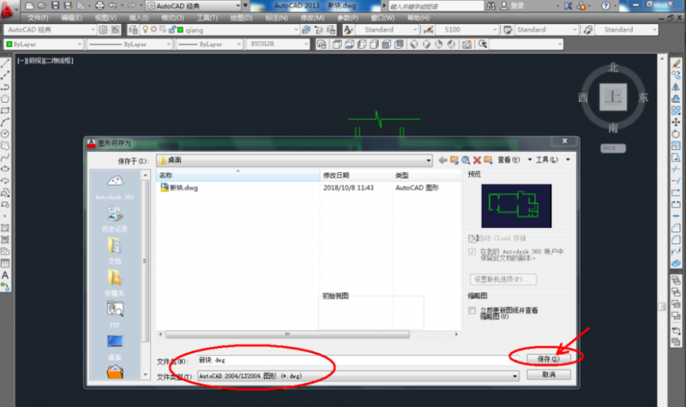Click the Save disk icon in quick access toolbar

click(x=55, y=6)
